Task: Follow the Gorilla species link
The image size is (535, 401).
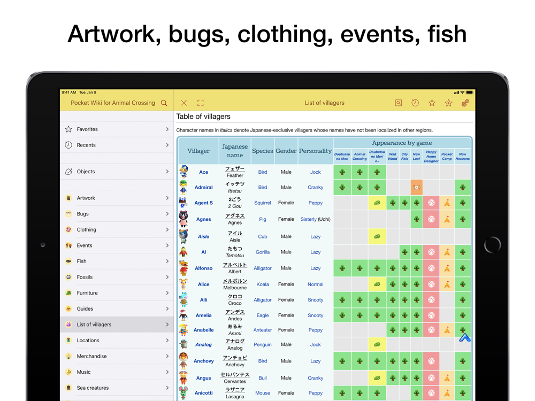Action: click(263, 252)
